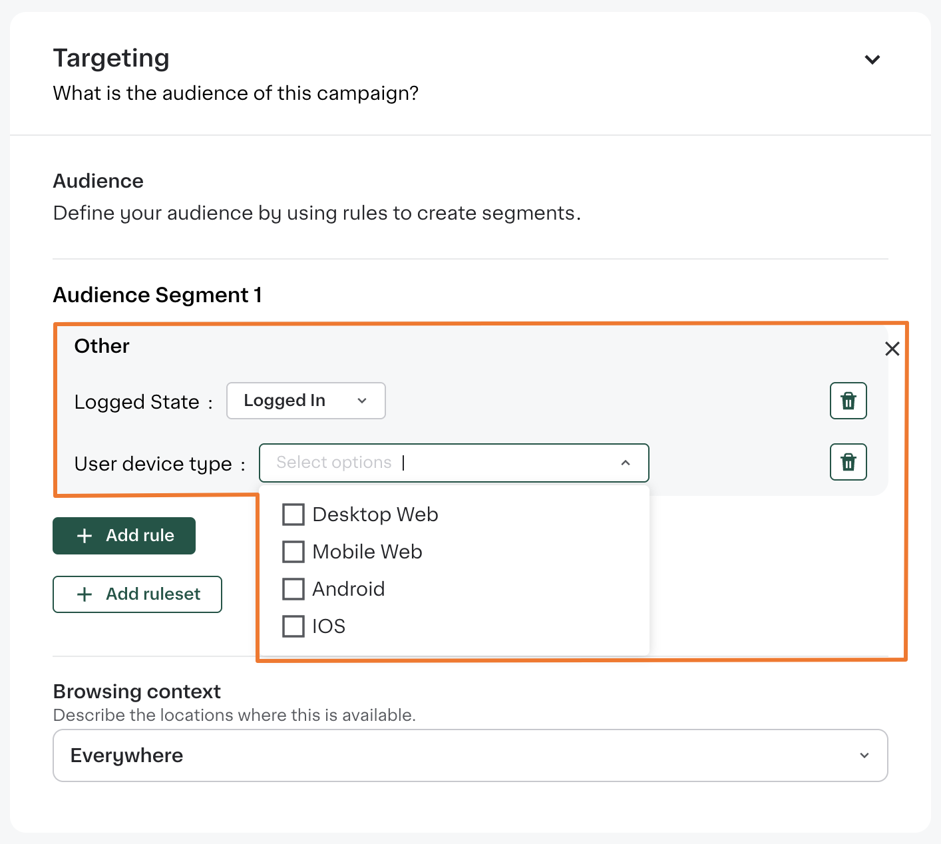941x844 pixels.
Task: Check the Desktop Web checkbox
Action: 293,515
